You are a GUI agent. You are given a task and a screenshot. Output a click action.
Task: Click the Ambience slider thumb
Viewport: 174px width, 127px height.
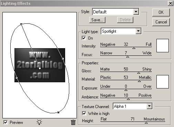point(128,99)
